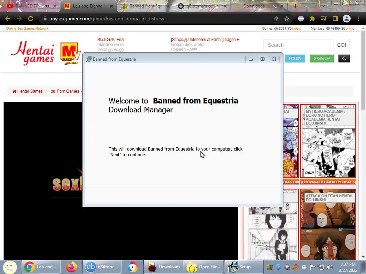Open the tab search chevron
Screen dimensions: 366x274
point(323,6)
